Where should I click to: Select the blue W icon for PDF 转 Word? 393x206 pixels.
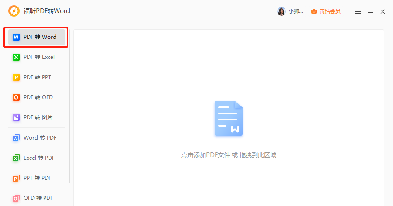[16, 37]
